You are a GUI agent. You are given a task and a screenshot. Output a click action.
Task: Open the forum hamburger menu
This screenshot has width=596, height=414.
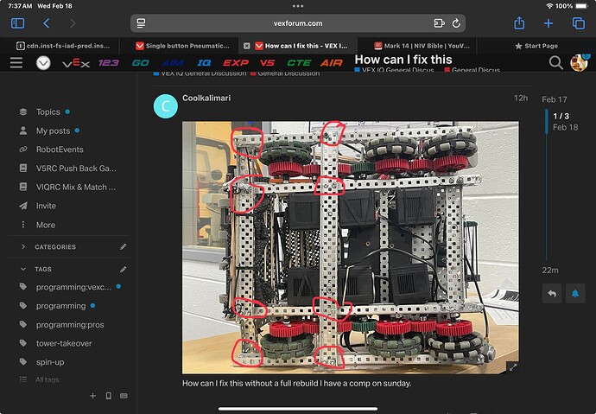[x=16, y=62]
